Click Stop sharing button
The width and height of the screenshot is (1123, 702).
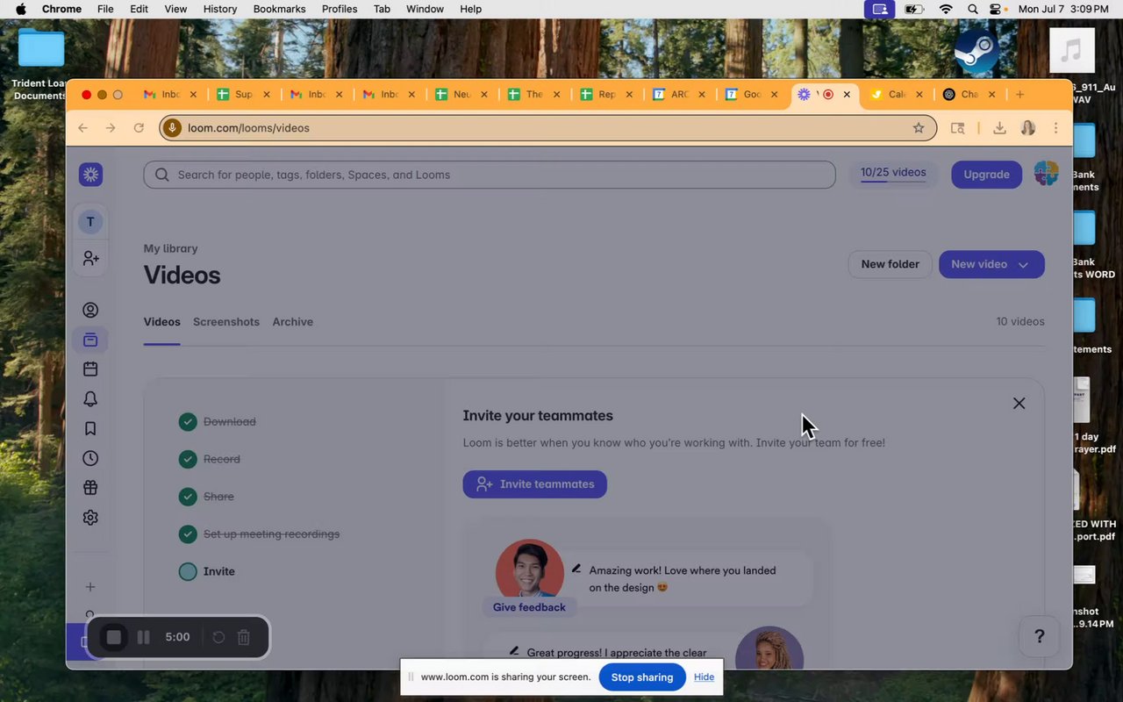pos(642,677)
